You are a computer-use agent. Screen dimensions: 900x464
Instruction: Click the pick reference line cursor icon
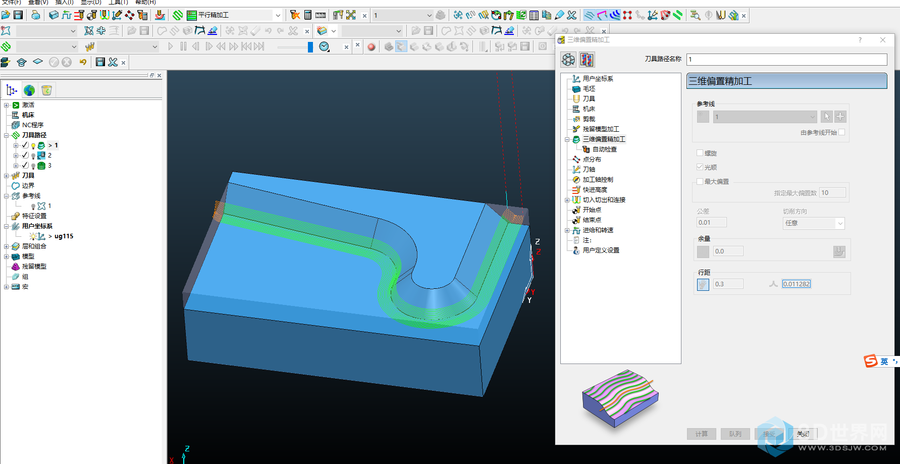click(826, 117)
